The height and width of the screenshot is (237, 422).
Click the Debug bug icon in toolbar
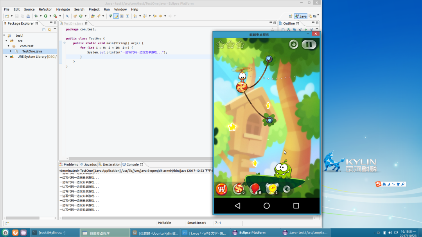(x=36, y=16)
